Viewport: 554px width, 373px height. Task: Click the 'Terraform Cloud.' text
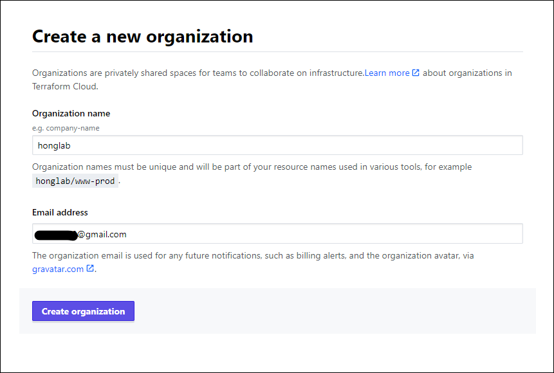(x=65, y=86)
